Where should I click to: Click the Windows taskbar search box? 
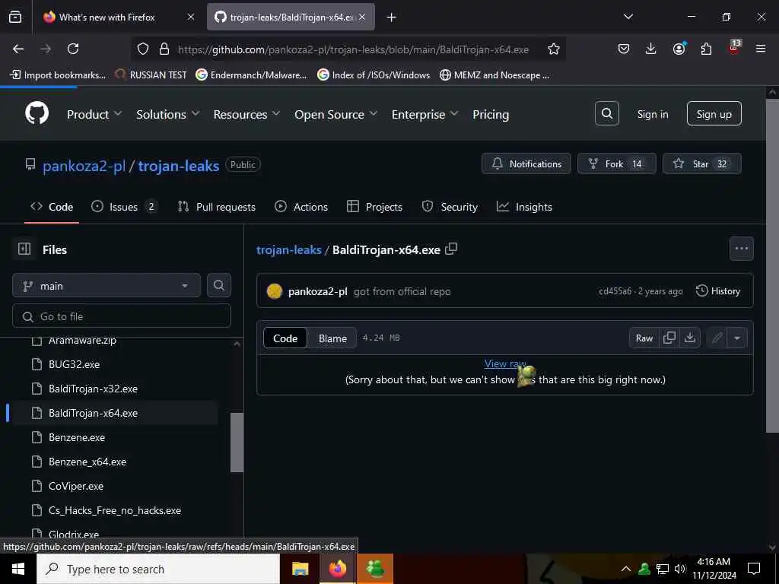(x=158, y=569)
